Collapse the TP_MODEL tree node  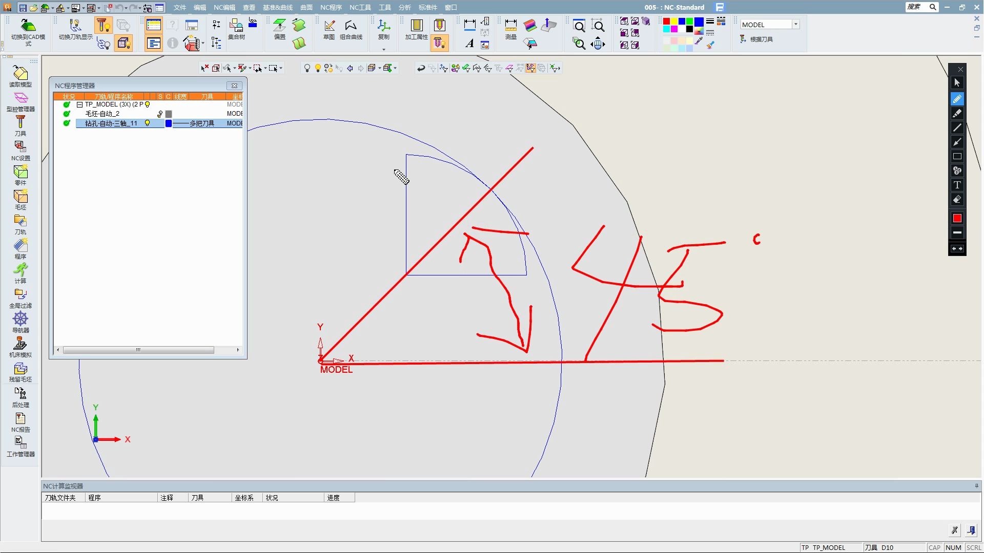[x=79, y=104]
